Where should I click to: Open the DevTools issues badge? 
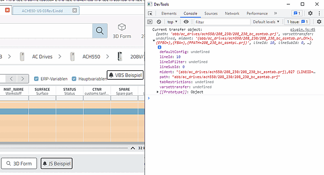tap(297, 13)
